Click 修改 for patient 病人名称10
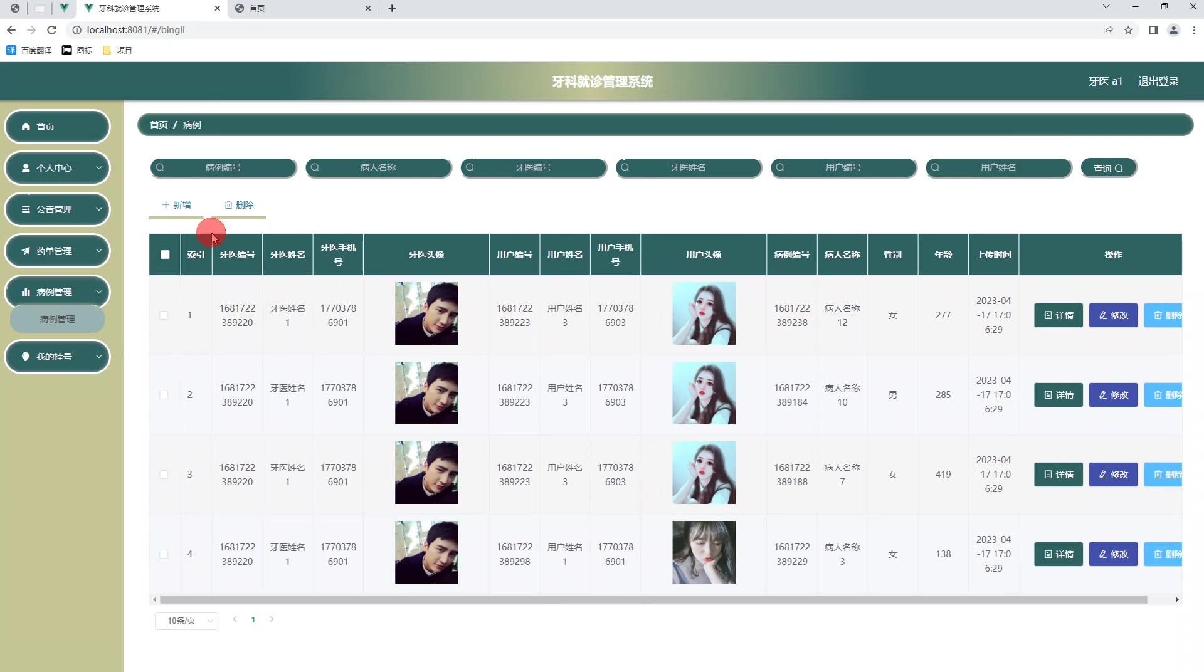 pyautogui.click(x=1113, y=395)
